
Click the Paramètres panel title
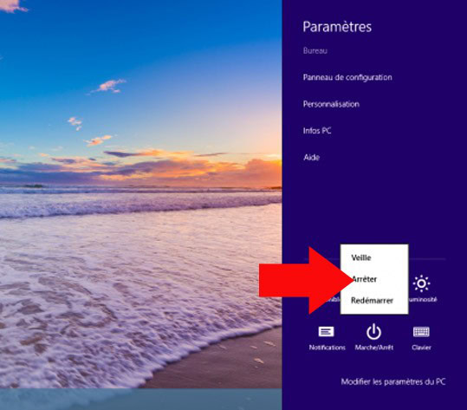(x=337, y=27)
